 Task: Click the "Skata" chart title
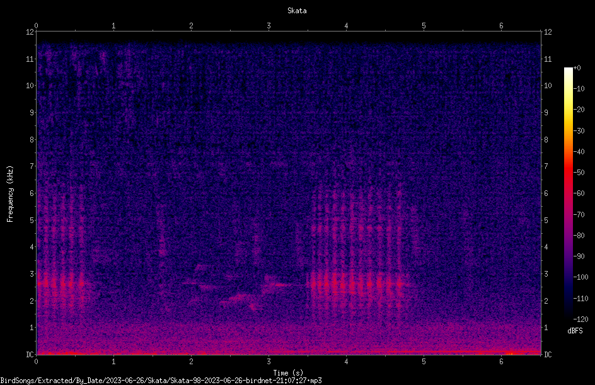(x=297, y=11)
